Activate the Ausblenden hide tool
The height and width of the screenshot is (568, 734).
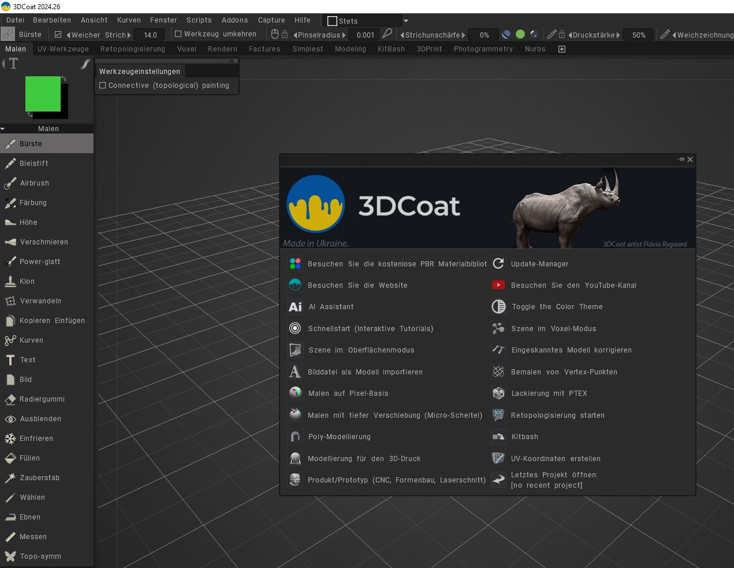point(46,419)
